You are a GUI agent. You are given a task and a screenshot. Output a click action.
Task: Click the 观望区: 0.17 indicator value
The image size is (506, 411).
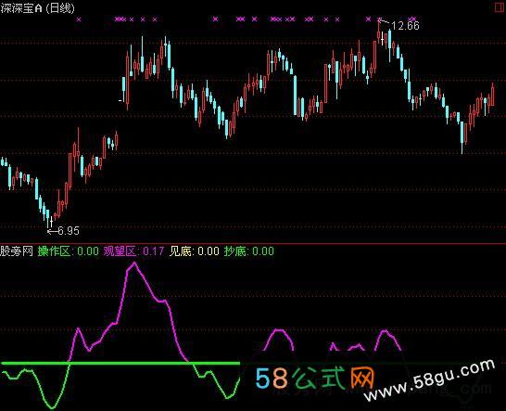coord(133,251)
